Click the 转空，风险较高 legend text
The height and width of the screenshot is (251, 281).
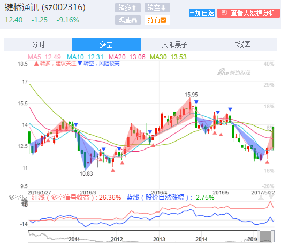click(102, 64)
